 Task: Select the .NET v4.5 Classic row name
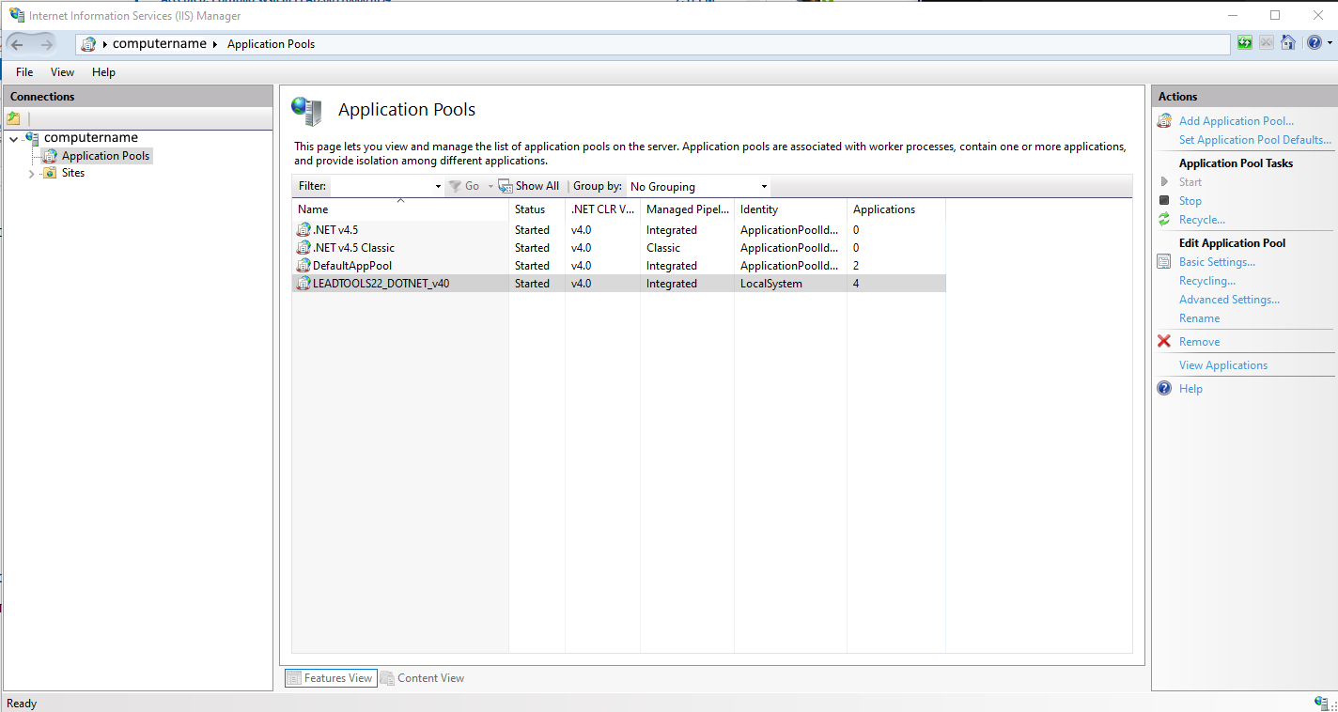click(x=353, y=248)
